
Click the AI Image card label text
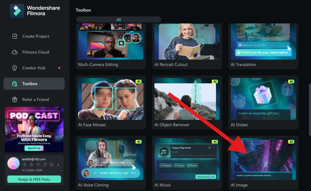[x=239, y=185]
